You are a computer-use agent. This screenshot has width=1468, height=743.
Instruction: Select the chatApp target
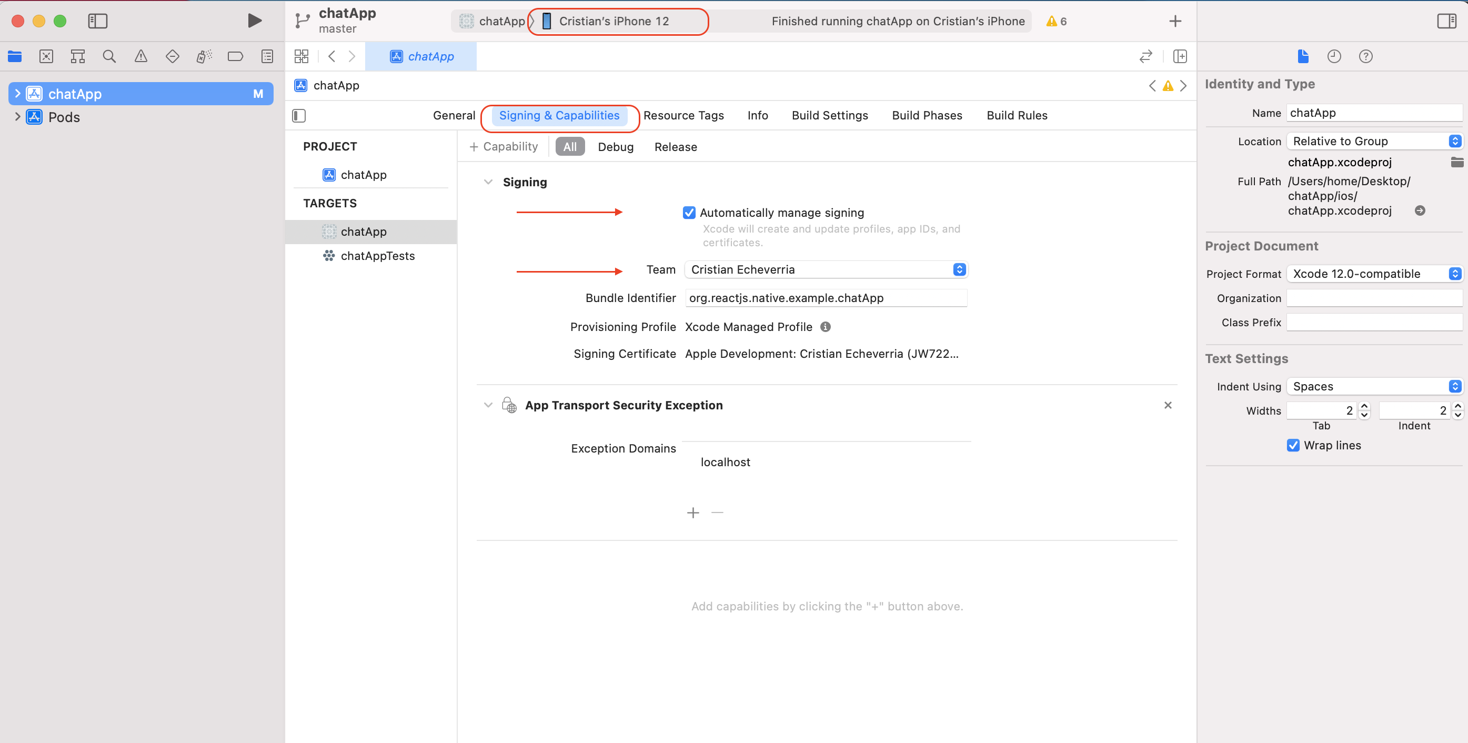371,232
